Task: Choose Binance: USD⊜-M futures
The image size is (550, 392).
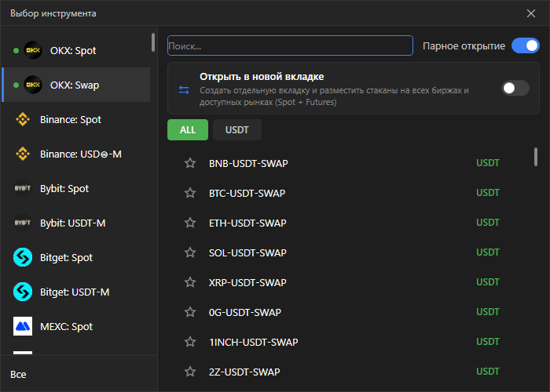Action: pos(76,154)
